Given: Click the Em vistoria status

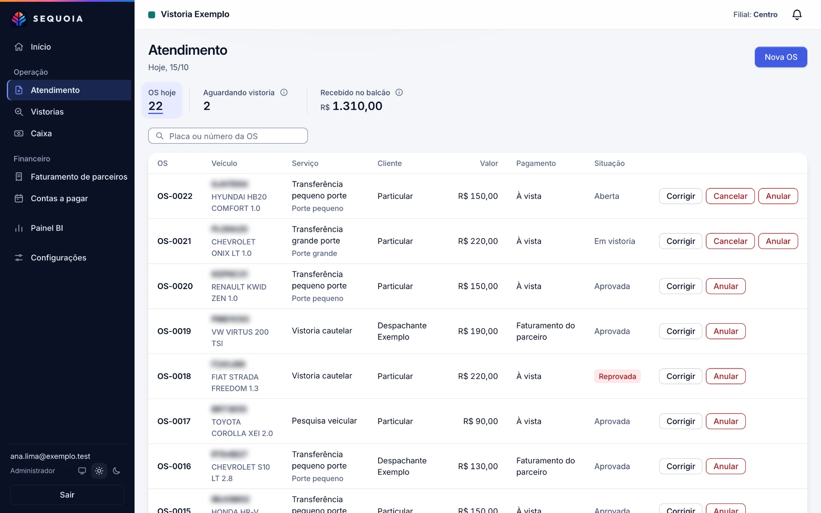Looking at the screenshot, I should click(x=614, y=241).
